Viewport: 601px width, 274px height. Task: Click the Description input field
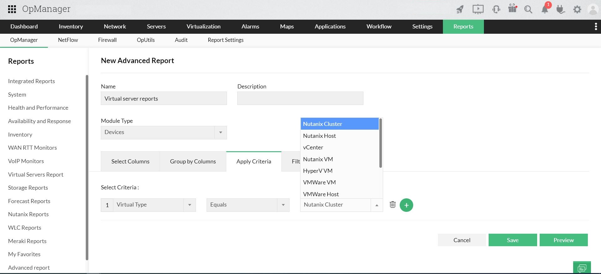300,98
